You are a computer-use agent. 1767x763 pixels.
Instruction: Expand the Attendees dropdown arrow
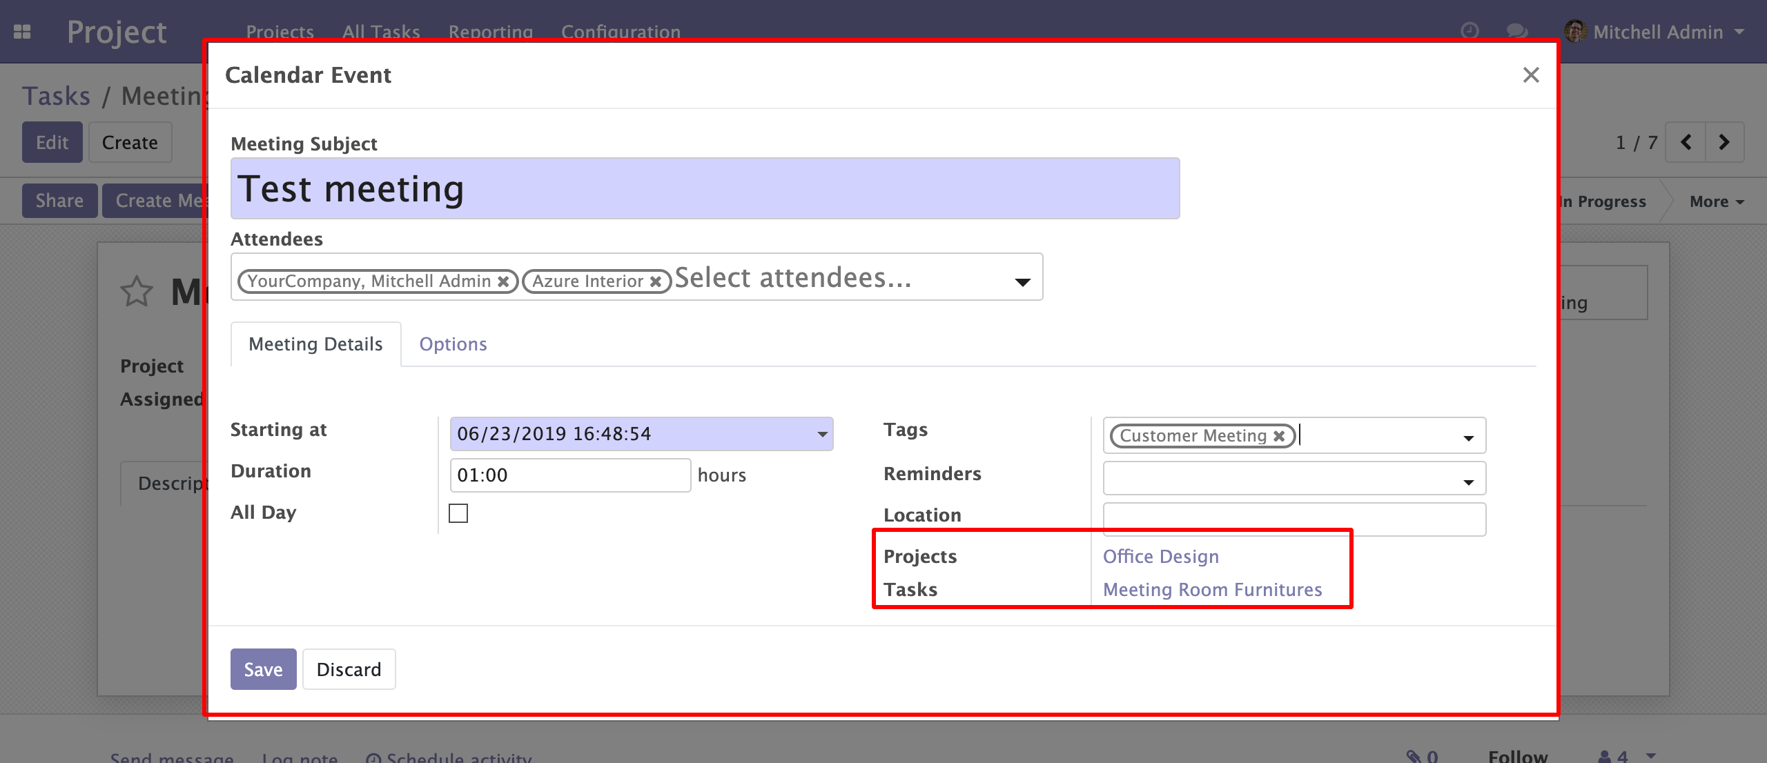coord(1022,281)
